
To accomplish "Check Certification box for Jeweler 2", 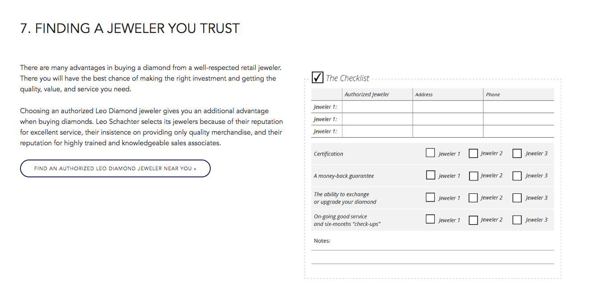I will tap(473, 153).
